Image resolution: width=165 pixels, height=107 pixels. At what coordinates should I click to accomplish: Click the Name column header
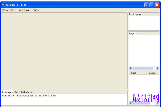pos(138,73)
